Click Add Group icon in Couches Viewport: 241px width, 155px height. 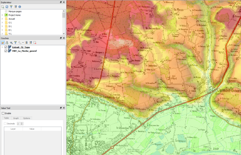point(7,43)
